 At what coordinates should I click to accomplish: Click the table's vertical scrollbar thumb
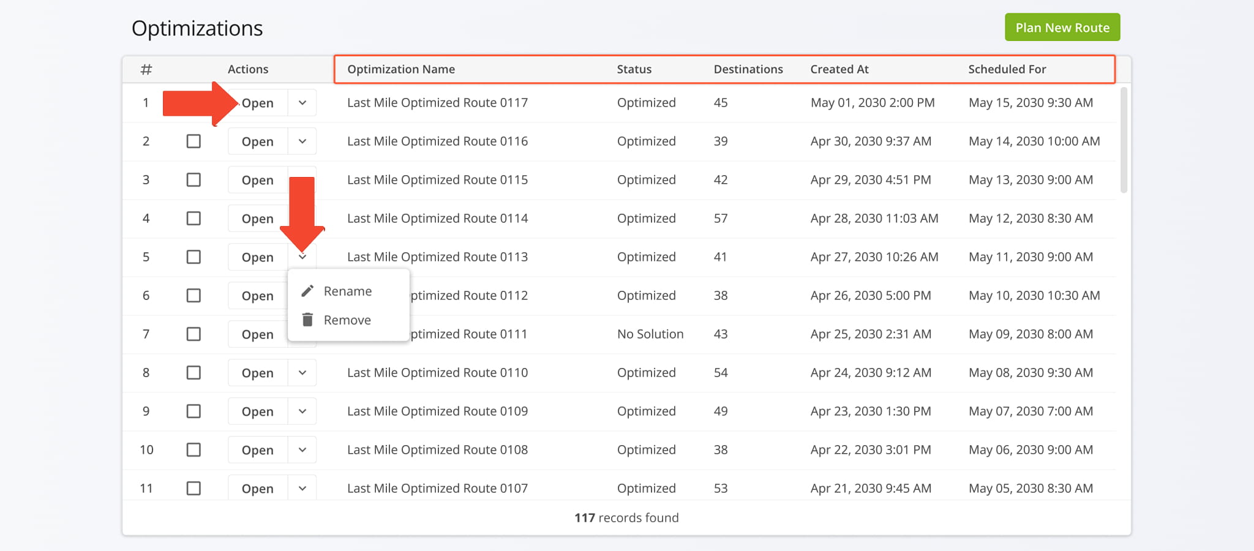tap(1123, 141)
